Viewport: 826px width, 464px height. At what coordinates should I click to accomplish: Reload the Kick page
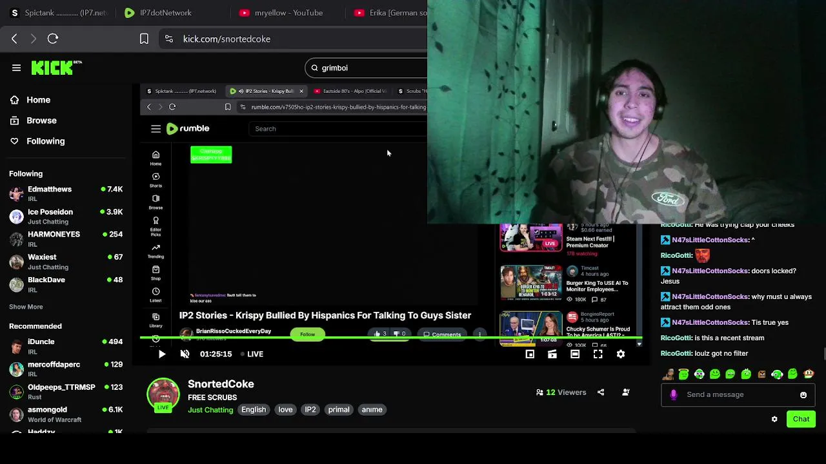tap(53, 39)
